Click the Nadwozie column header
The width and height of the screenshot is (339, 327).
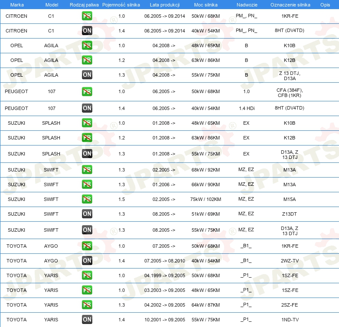[247, 5]
